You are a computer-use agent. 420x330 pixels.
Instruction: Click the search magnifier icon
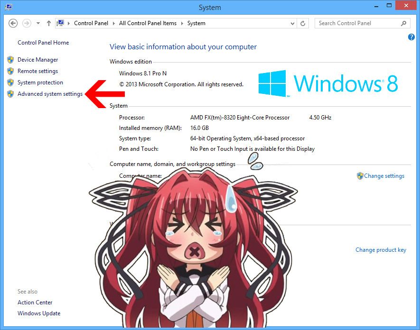404,23
